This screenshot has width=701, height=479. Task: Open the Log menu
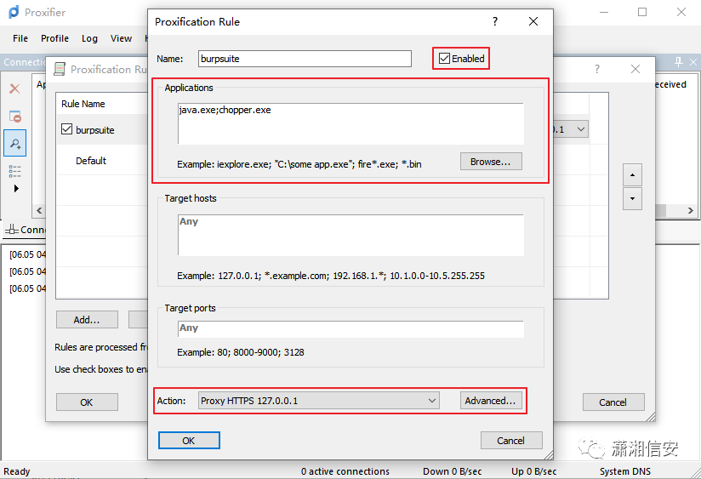coord(89,38)
